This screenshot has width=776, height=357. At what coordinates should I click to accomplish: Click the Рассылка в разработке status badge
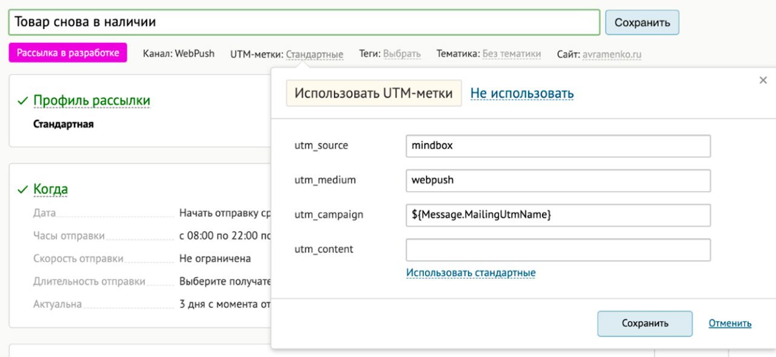pos(68,53)
